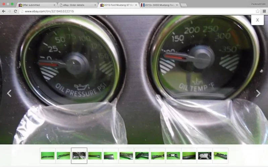The image size is (268, 167).
Task: Select the sixth gallery thumbnail
Action: click(x=126, y=156)
